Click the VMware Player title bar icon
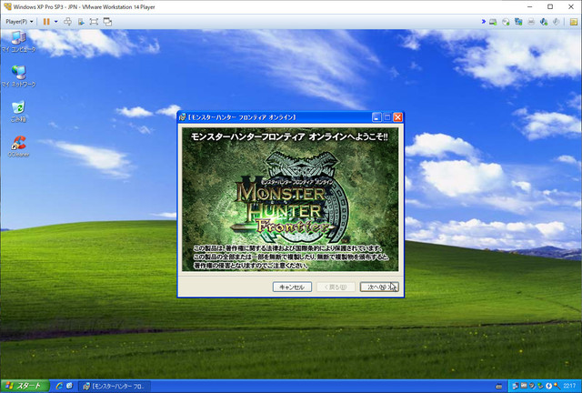The image size is (582, 393). click(7, 6)
